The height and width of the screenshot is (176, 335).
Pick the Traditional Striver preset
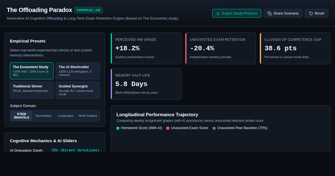click(x=32, y=90)
